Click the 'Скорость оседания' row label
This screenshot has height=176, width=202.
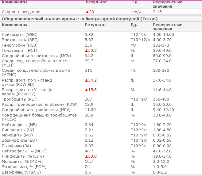point(21,12)
